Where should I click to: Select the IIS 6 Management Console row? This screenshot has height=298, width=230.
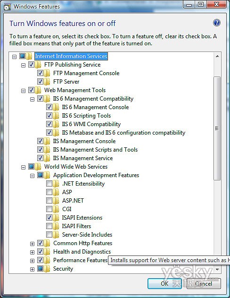95,107
